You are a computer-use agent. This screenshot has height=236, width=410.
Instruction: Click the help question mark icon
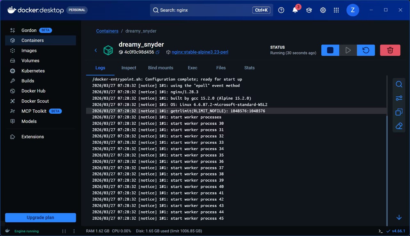pyautogui.click(x=281, y=10)
